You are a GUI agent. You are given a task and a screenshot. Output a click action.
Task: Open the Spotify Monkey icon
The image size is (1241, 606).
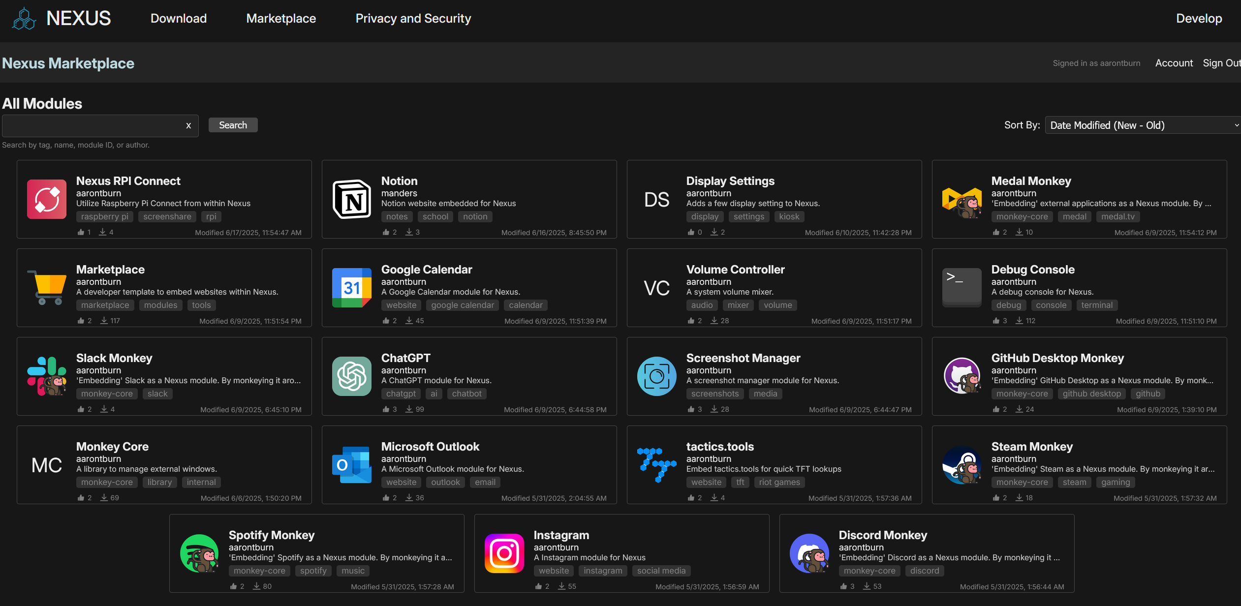(199, 553)
